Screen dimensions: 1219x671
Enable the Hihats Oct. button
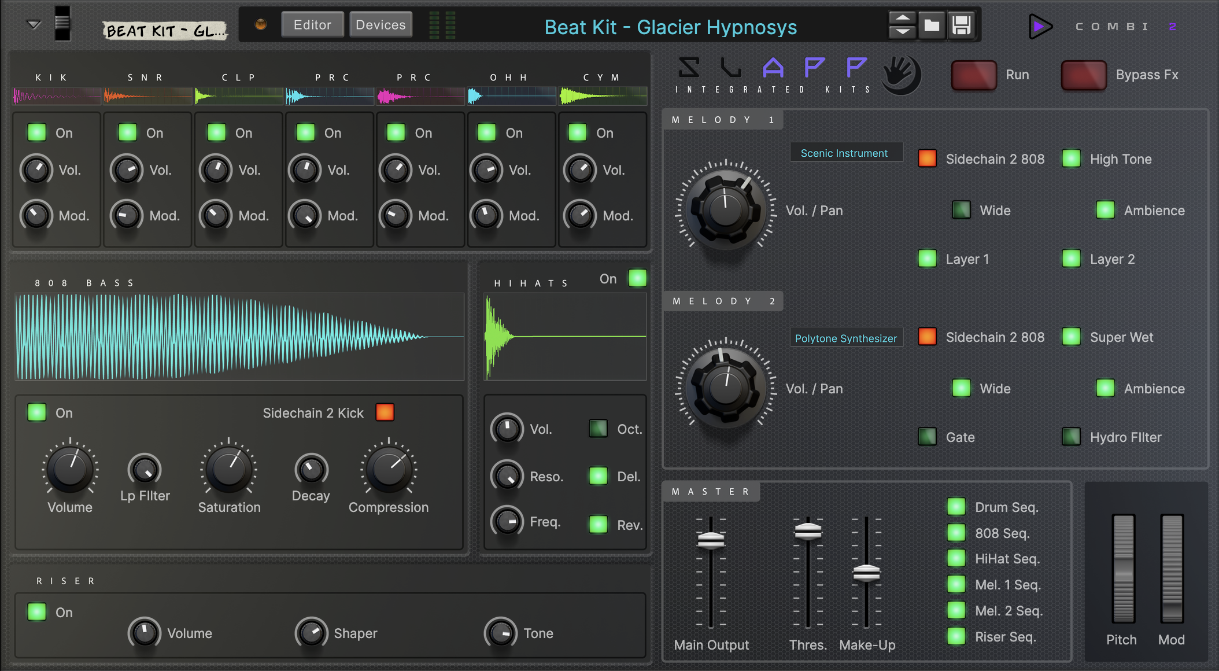[x=598, y=429]
